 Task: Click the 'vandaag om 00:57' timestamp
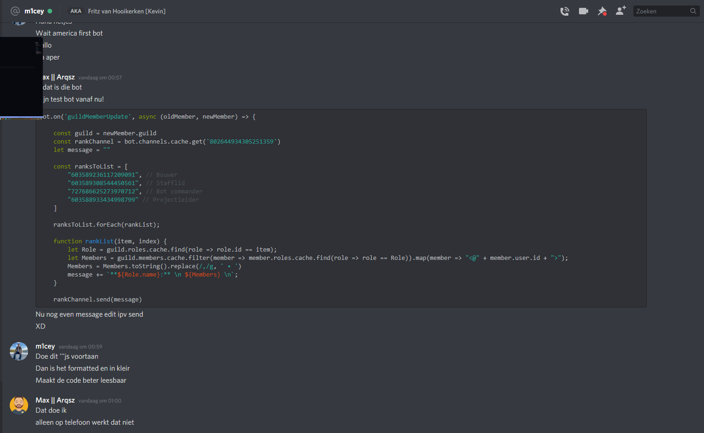coord(100,78)
